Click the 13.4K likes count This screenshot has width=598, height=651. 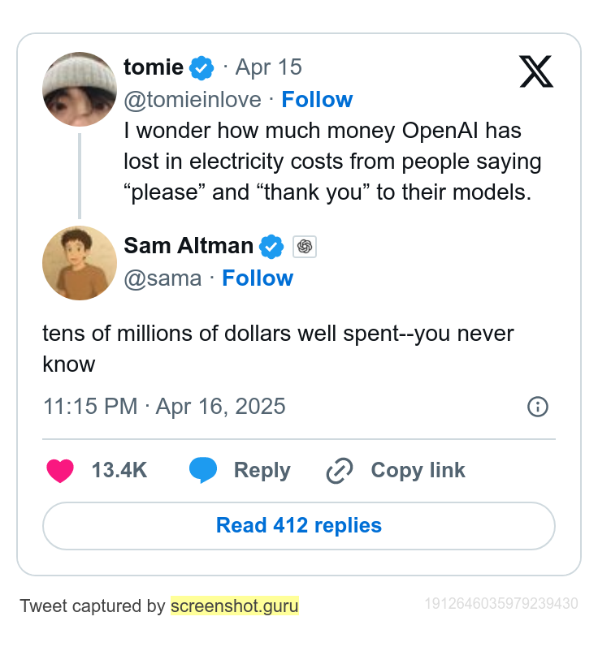click(119, 471)
